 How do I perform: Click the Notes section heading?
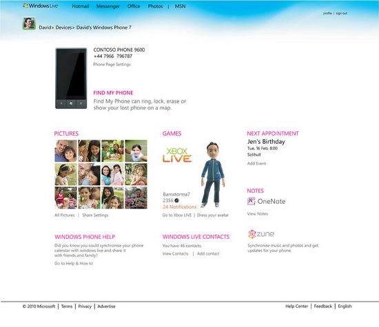pos(255,191)
